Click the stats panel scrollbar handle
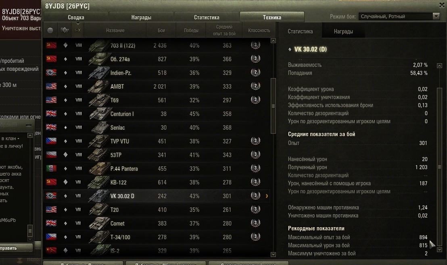The width and height of the screenshot is (447, 265). (440, 167)
